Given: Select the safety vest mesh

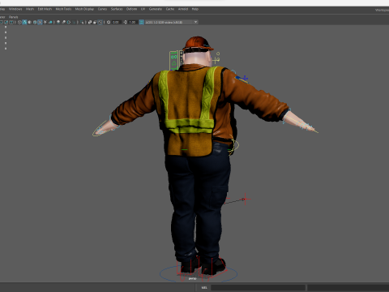Looking at the screenshot, I should pyautogui.click(x=189, y=111).
